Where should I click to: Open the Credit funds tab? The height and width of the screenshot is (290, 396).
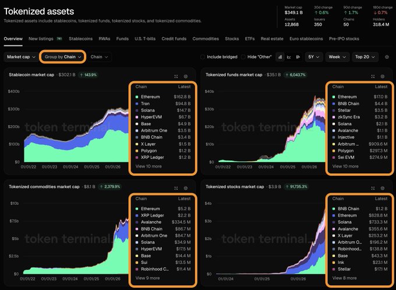174,39
